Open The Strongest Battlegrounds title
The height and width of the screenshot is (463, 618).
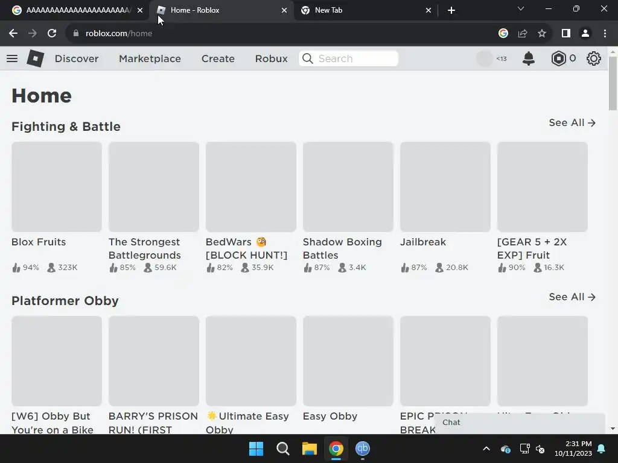pos(145,248)
